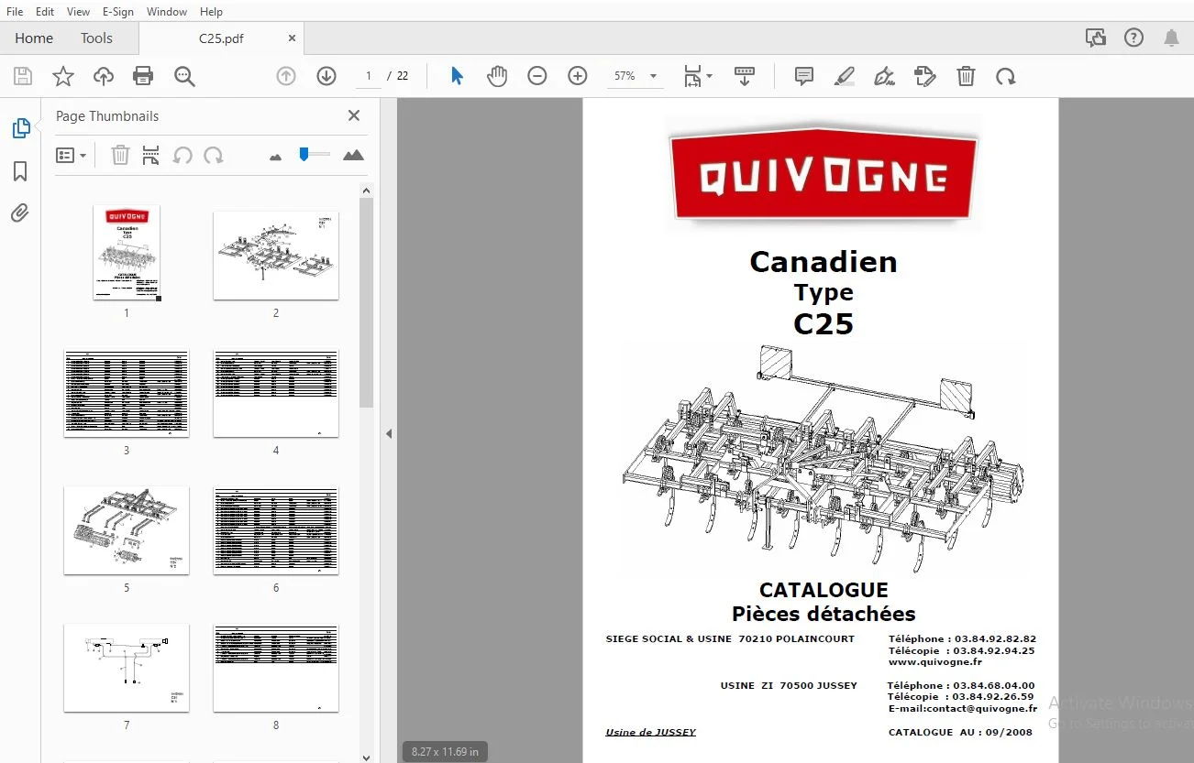Activate the selection arrow tool
1194x763 pixels.
click(457, 77)
